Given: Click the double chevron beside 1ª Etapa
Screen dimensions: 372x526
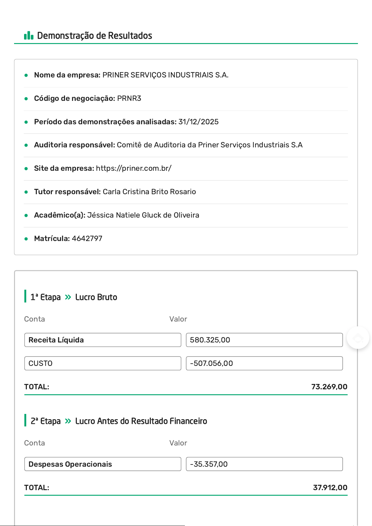Looking at the screenshot, I should [x=68, y=297].
